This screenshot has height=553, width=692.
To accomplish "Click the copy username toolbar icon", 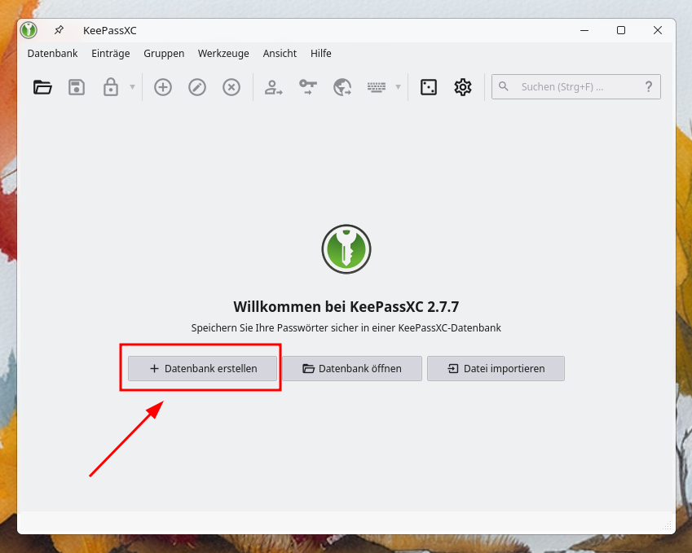I will point(273,87).
